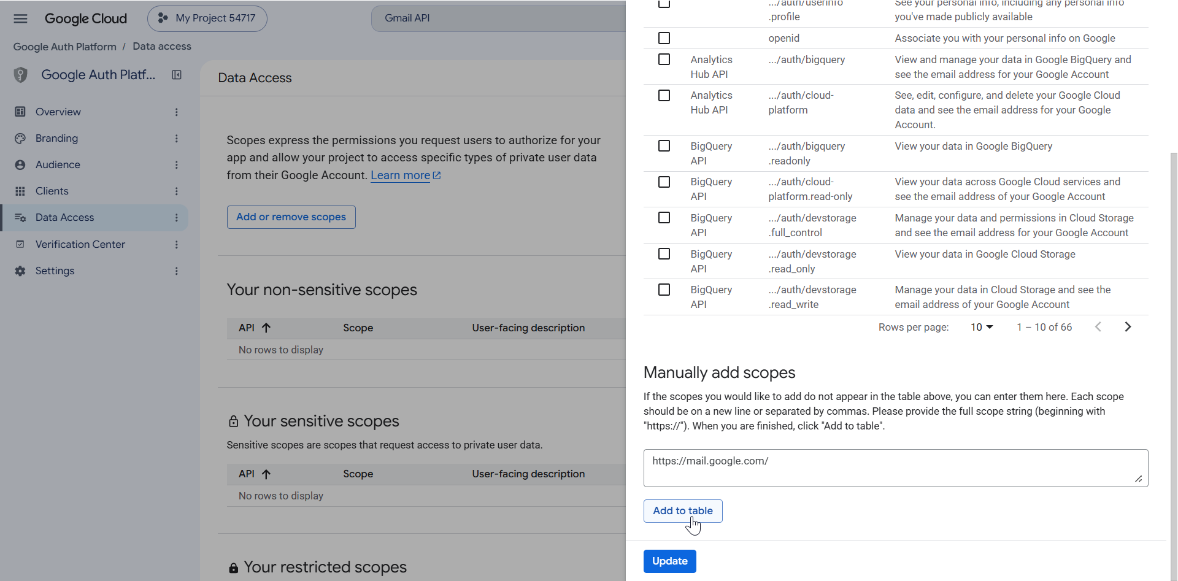The width and height of the screenshot is (1178, 581).
Task: Click the Google Auth Platform shield icon
Action: click(x=21, y=75)
